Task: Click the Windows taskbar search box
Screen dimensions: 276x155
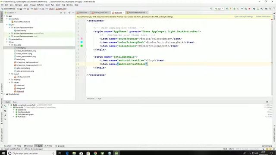Action: tap(31, 153)
